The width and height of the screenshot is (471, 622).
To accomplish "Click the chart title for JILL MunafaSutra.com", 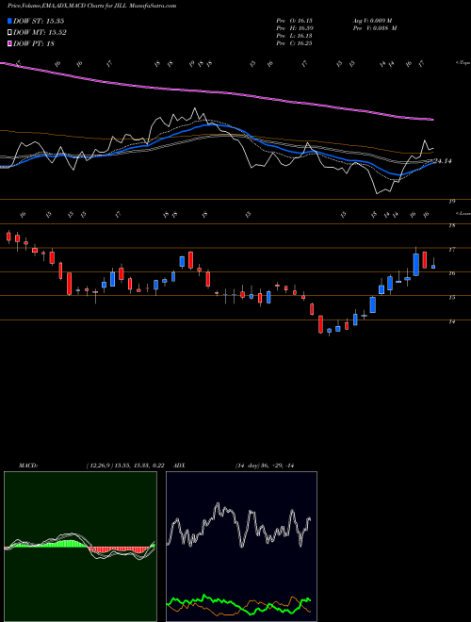I will click(x=92, y=6).
